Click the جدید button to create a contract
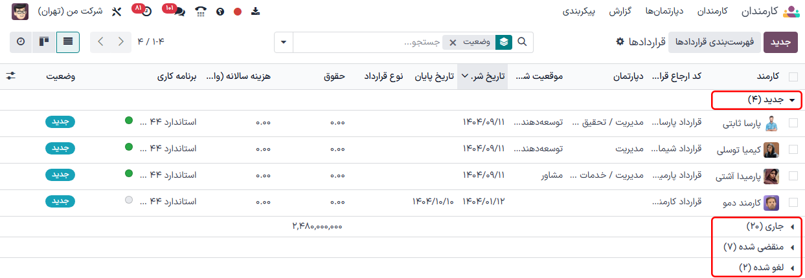805x278 pixels. tap(780, 42)
